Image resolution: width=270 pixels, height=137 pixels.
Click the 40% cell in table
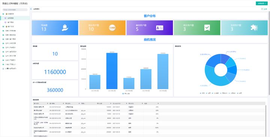[x=157, y=114]
